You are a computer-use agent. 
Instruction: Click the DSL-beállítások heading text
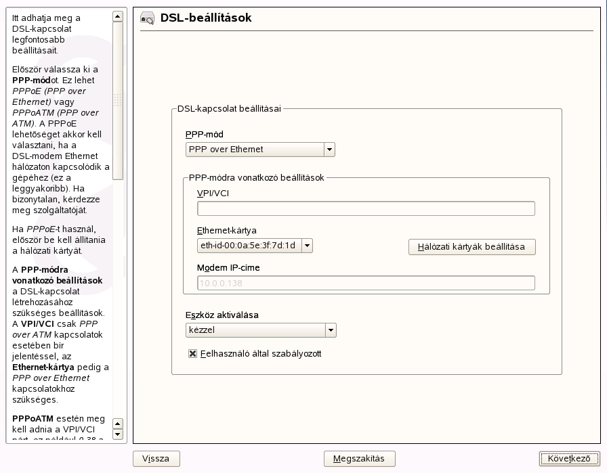point(206,18)
